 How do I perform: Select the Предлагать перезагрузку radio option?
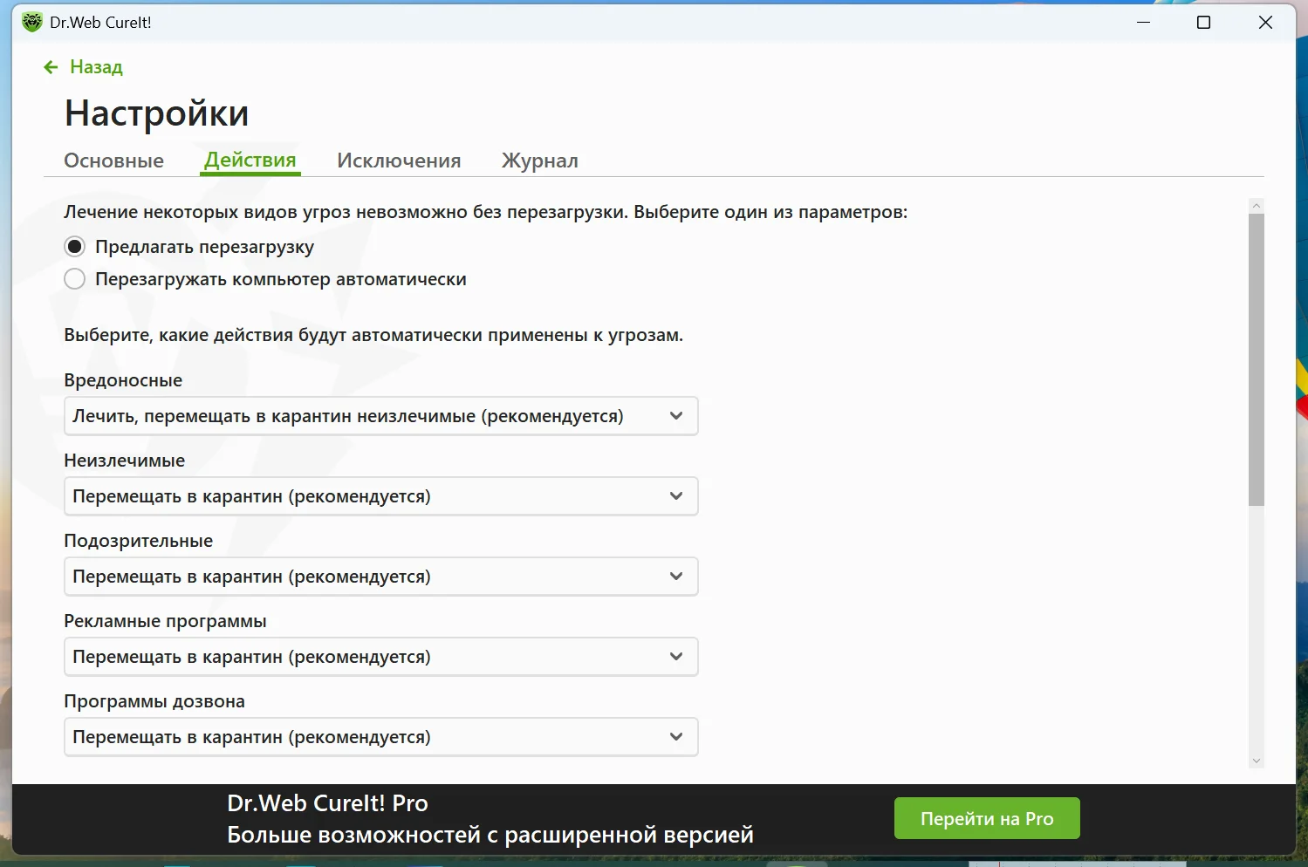tap(75, 247)
